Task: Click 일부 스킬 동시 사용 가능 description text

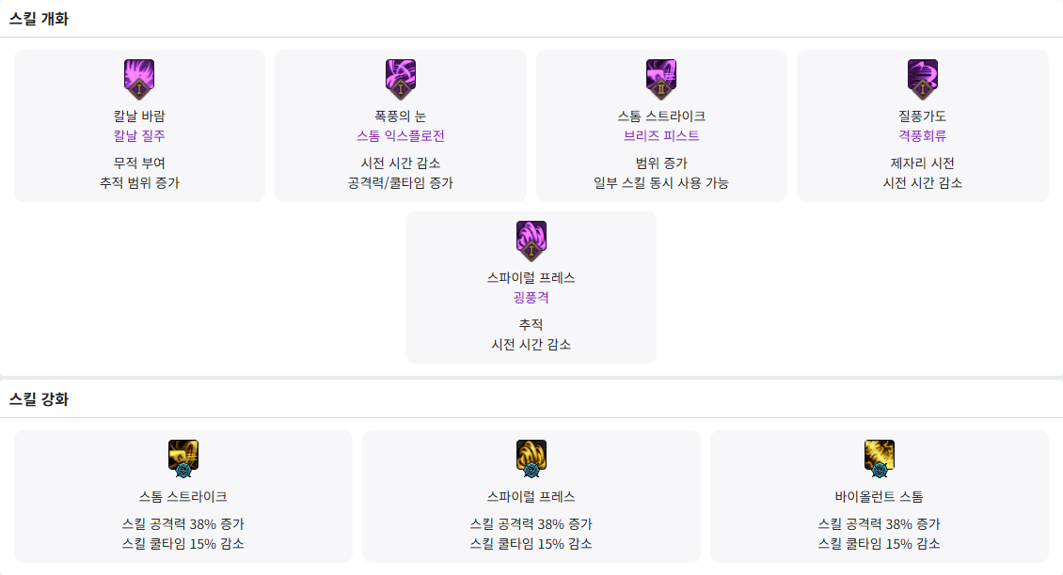Action: pos(661,183)
